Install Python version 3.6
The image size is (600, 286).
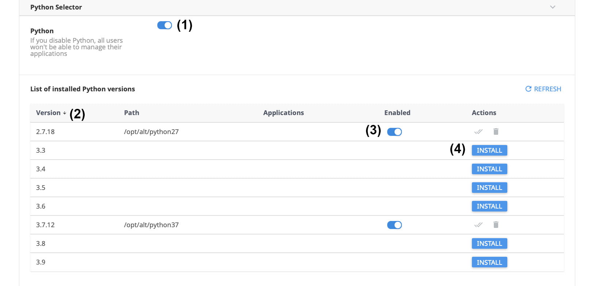489,206
